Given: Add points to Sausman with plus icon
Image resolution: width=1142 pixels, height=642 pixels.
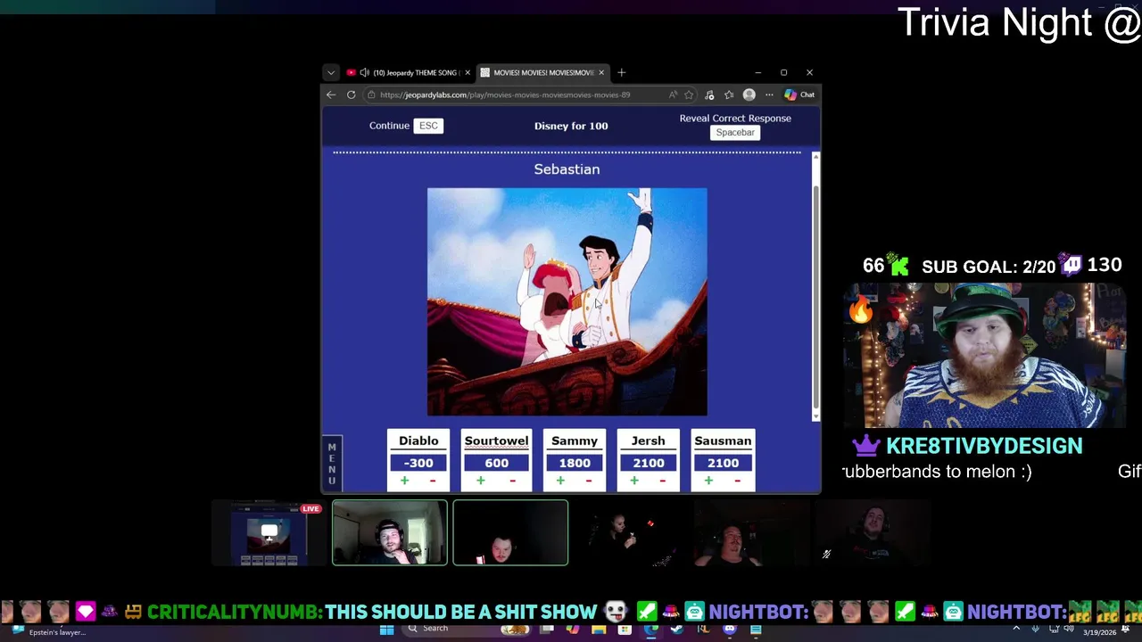Looking at the screenshot, I should pyautogui.click(x=708, y=481).
